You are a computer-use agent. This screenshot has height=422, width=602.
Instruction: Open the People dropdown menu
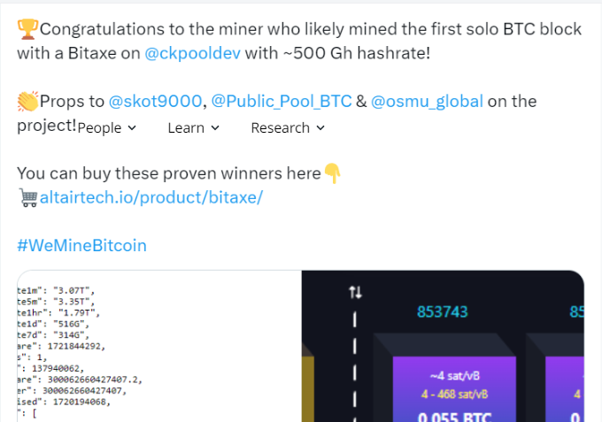107,127
